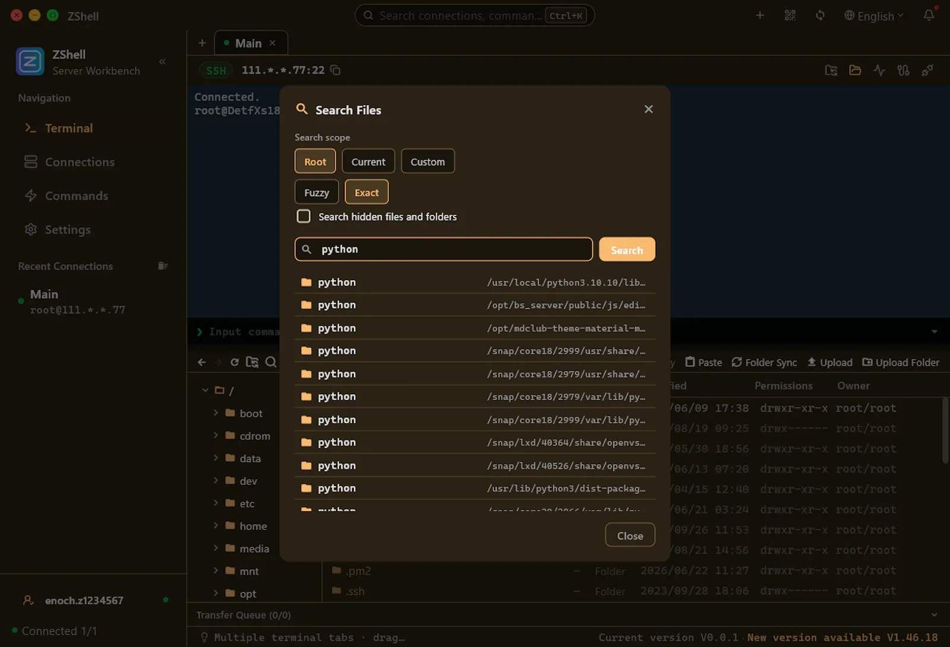The height and width of the screenshot is (647, 950).
Task: Select the Root search scope
Action: (315, 161)
